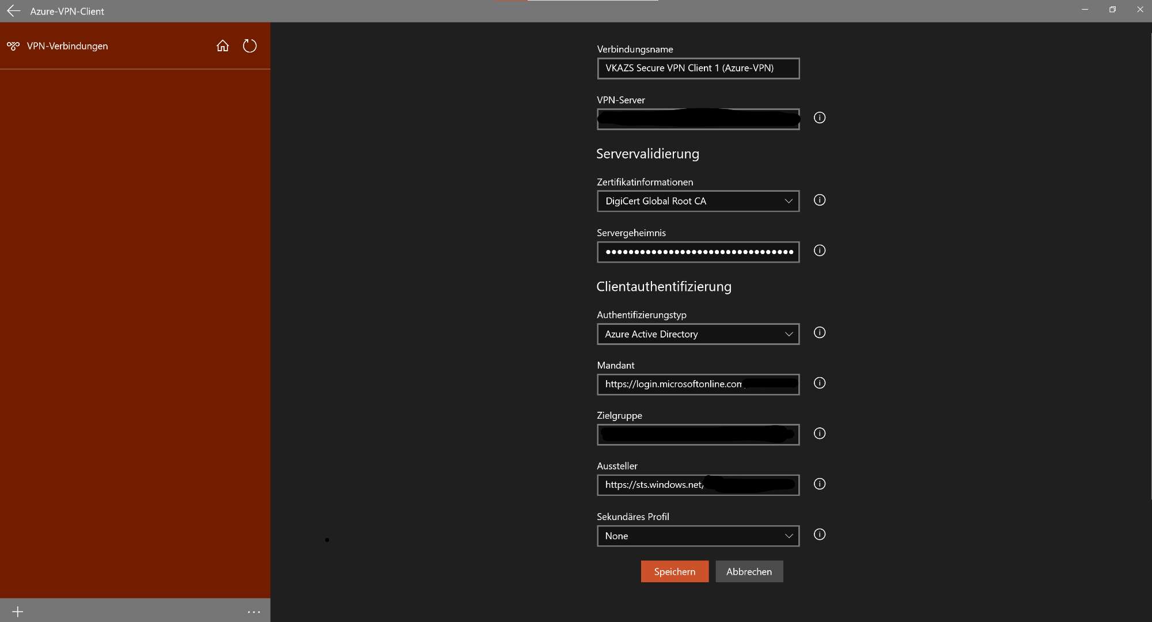This screenshot has width=1152, height=622.
Task: Go back with the arrow in title bar
Action: point(13,11)
